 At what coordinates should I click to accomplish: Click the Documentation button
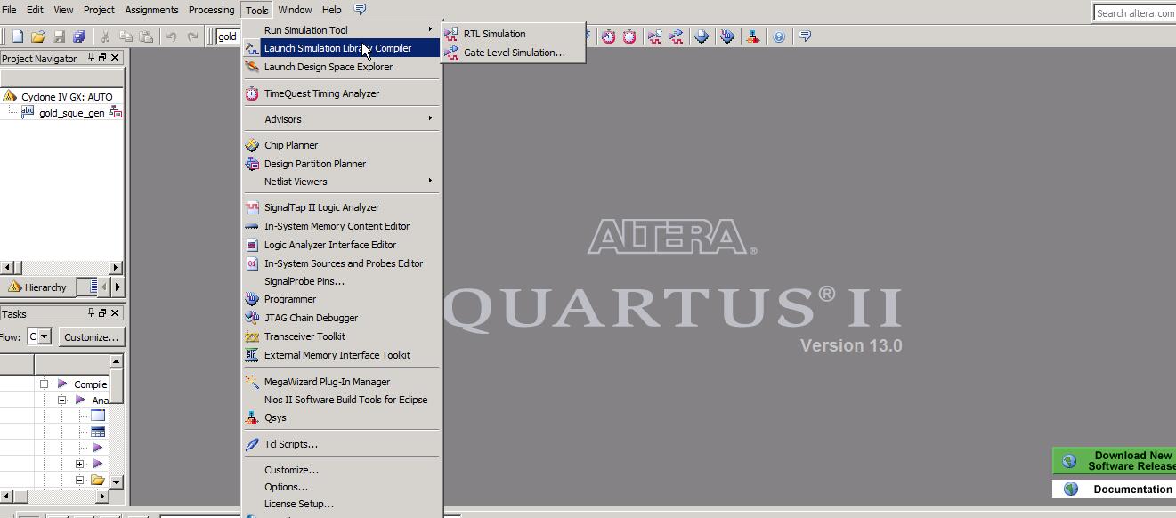[1115, 489]
